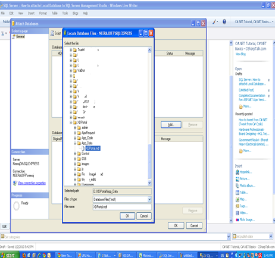Collapse the App_Data folder node
Viewport: 275px width, 258px height.
point(75,143)
